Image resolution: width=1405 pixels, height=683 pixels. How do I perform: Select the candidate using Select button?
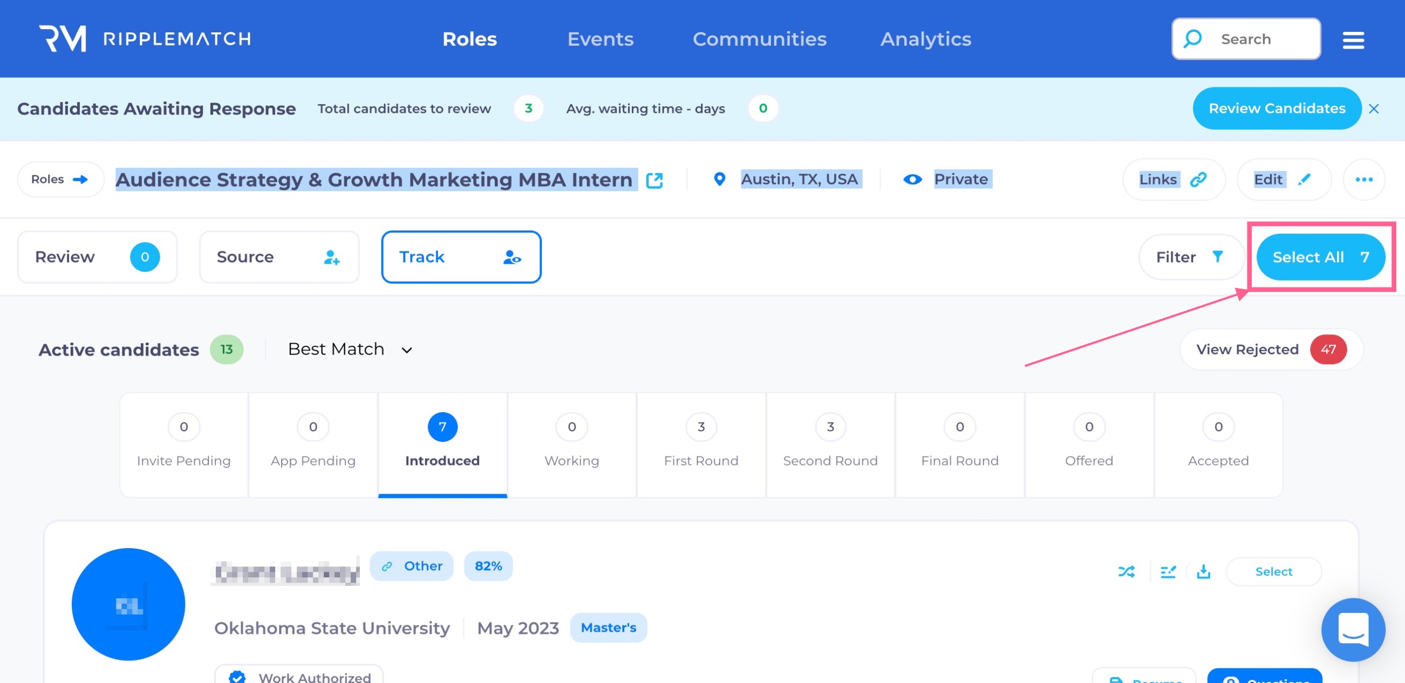click(1273, 571)
